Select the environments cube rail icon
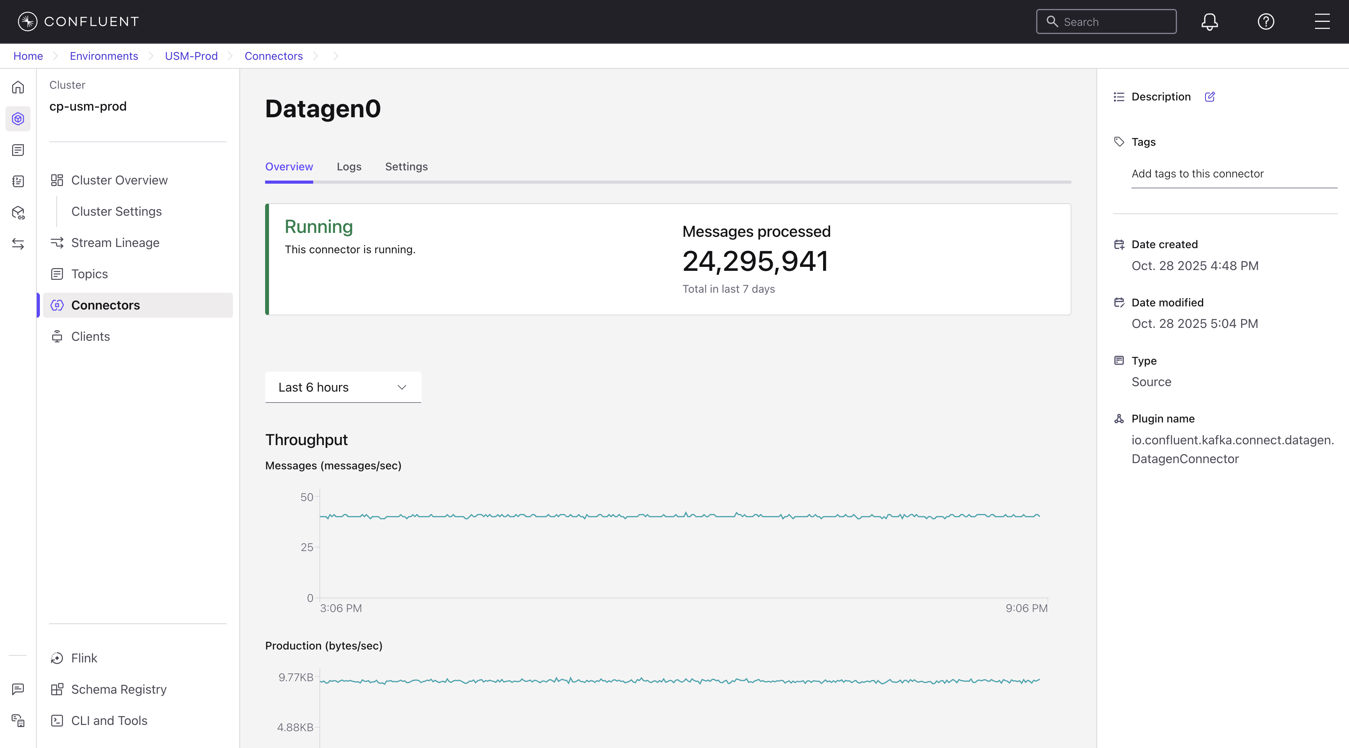This screenshot has height=748, width=1349. [x=18, y=119]
